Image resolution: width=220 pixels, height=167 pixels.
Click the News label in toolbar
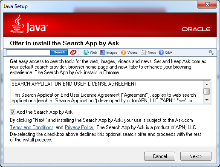pyautogui.click(x=152, y=52)
